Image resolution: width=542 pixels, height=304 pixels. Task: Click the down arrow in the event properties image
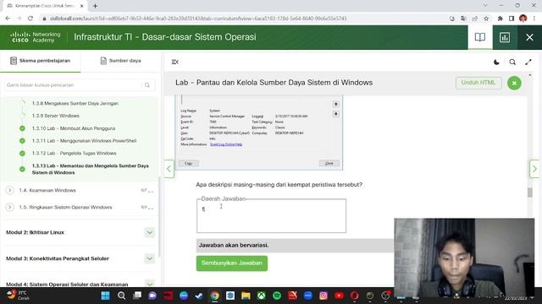pos(335,114)
